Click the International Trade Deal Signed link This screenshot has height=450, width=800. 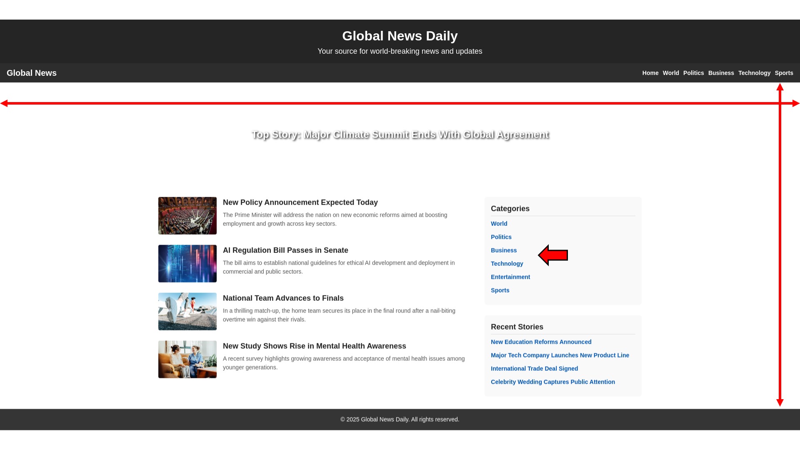534,369
